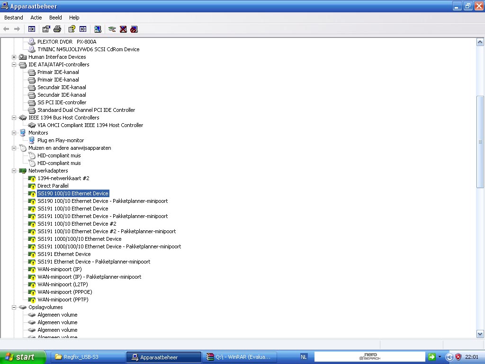
Task: Click the disable device toolbar icon
Action: 134,29
